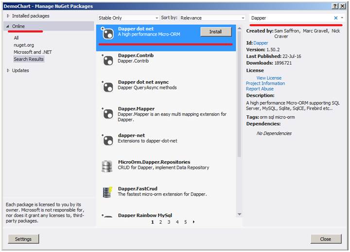Select the Dapper Rainbow MySql title
Screen dimensions: 350x252
point(145,216)
